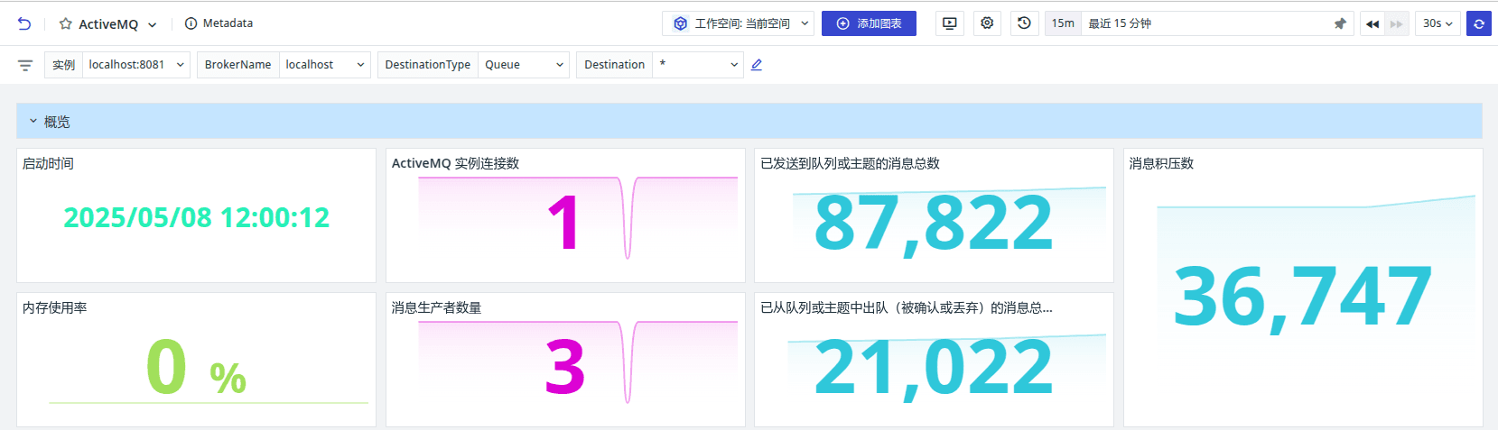Click the edit pencil icon beside Destination
Viewport: 1498px width, 430px height.
[757, 65]
